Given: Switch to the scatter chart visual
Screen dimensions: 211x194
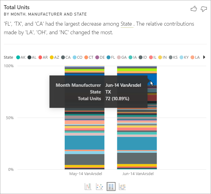Looking at the screenshot, I should click(100, 186).
